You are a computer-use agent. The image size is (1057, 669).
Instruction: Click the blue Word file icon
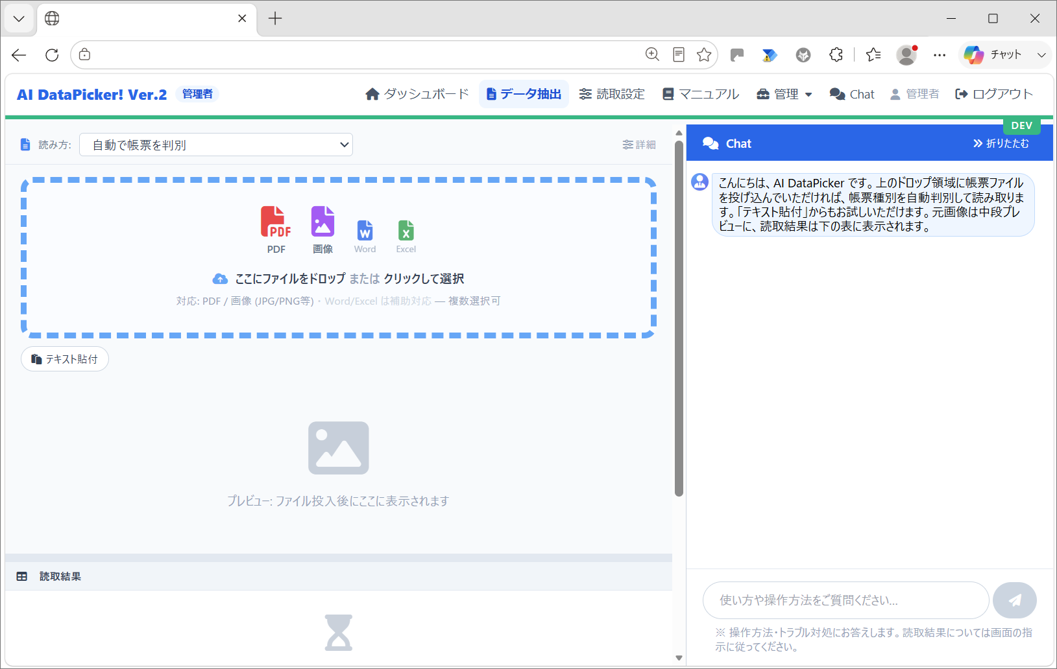coord(365,230)
